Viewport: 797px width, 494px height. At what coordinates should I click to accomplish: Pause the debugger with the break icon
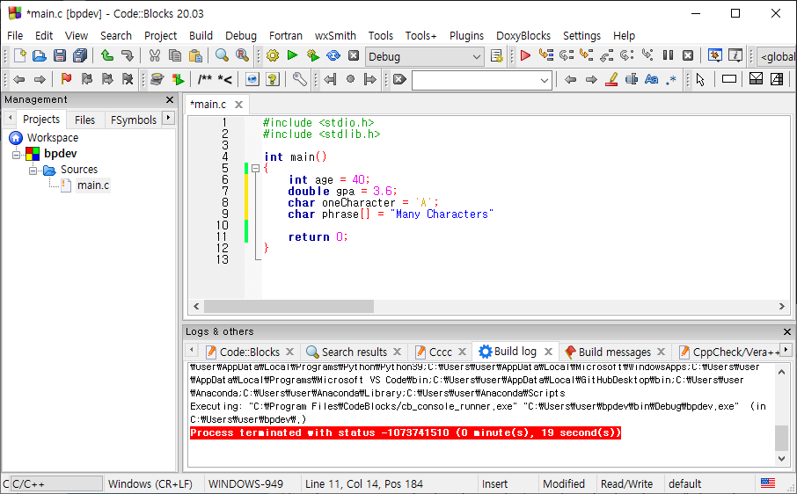coord(668,55)
